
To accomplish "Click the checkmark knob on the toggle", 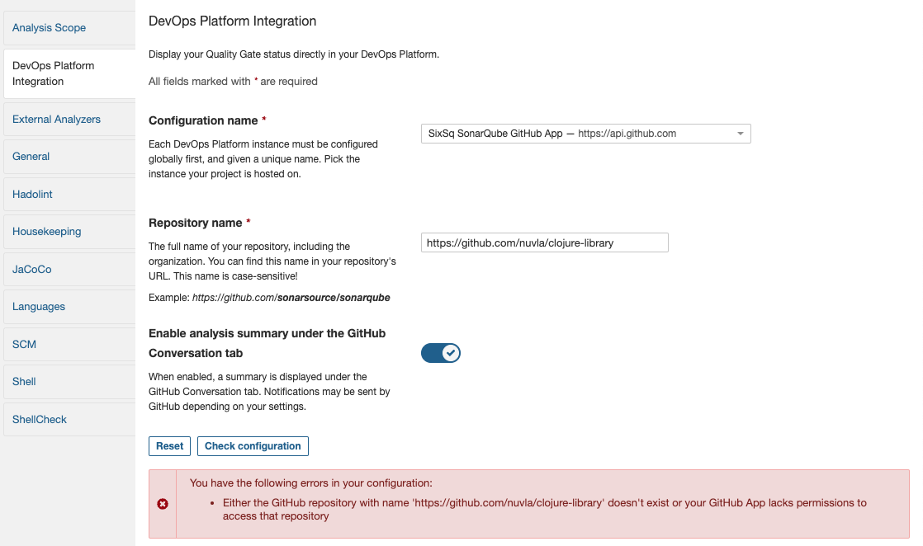I will click(450, 353).
